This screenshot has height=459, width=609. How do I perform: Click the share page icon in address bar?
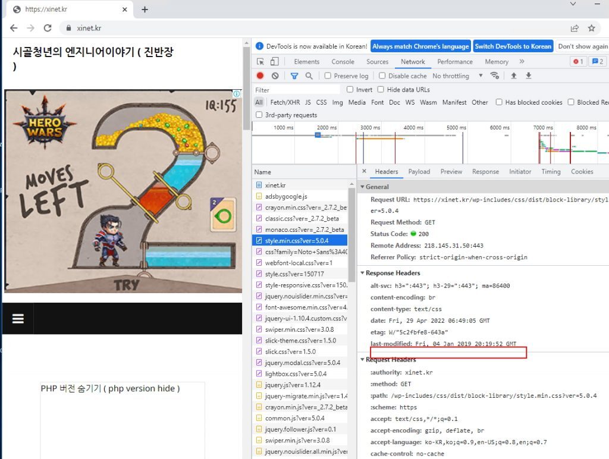click(x=575, y=28)
